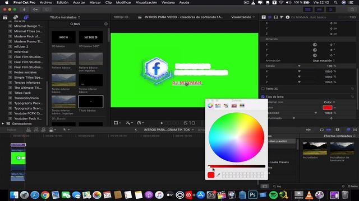Open the Edición menu
Image resolution: width=359 pixels, height=201 pixels.
pos(62,2)
